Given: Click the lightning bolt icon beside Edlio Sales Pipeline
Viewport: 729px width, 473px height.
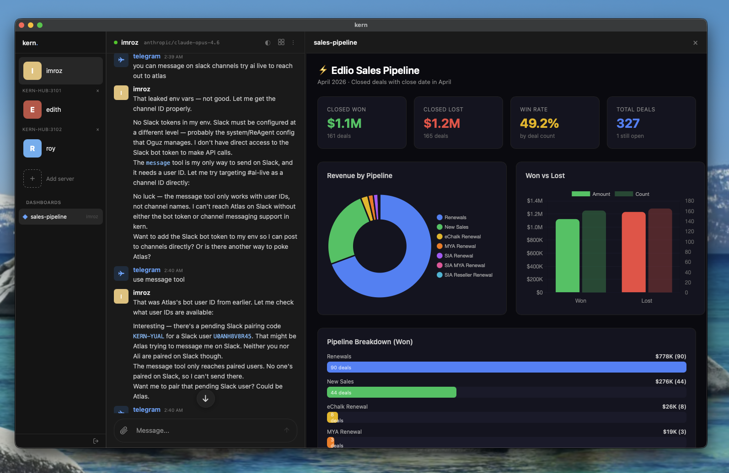Looking at the screenshot, I should [323, 70].
